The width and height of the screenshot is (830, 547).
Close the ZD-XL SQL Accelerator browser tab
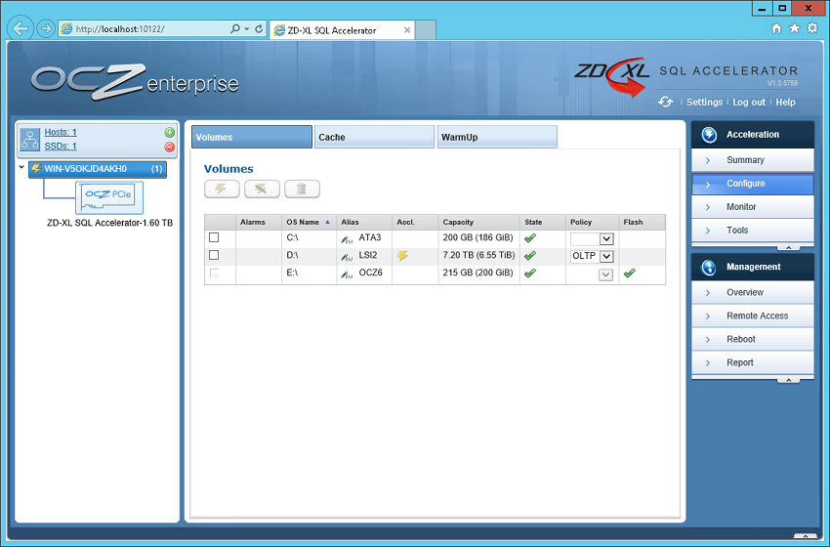[407, 30]
